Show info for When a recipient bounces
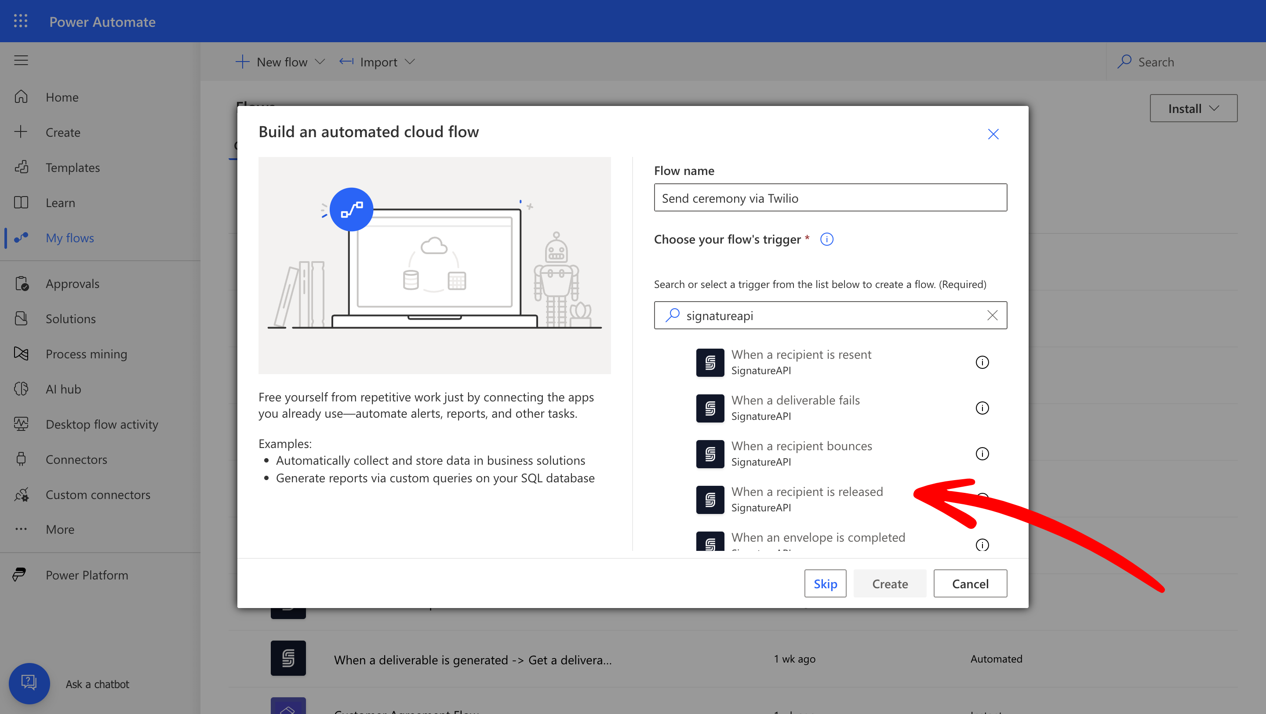Screen dimensions: 1266x714 [982, 454]
